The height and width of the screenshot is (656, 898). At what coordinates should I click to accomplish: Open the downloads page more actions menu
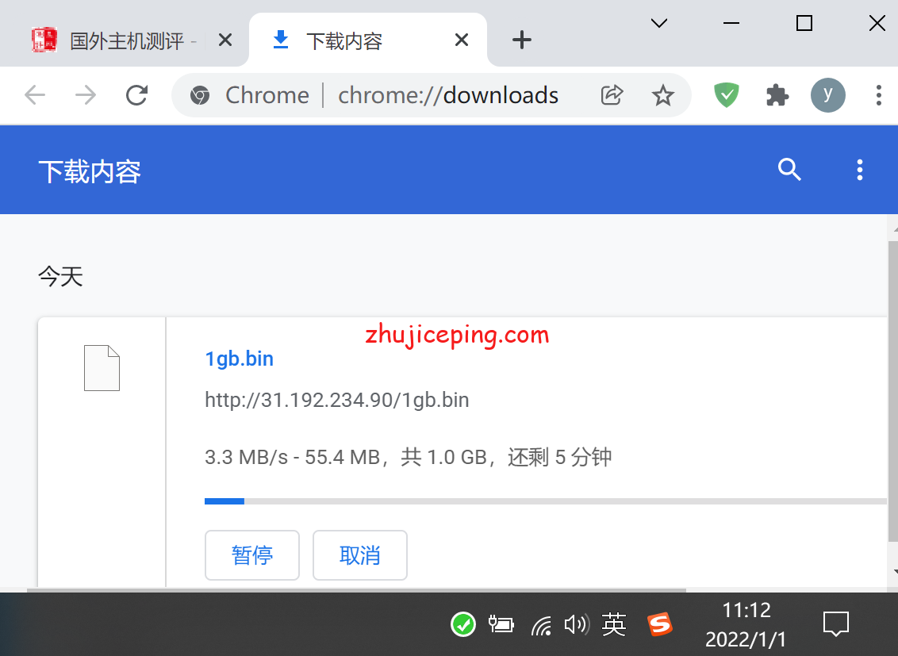[859, 170]
